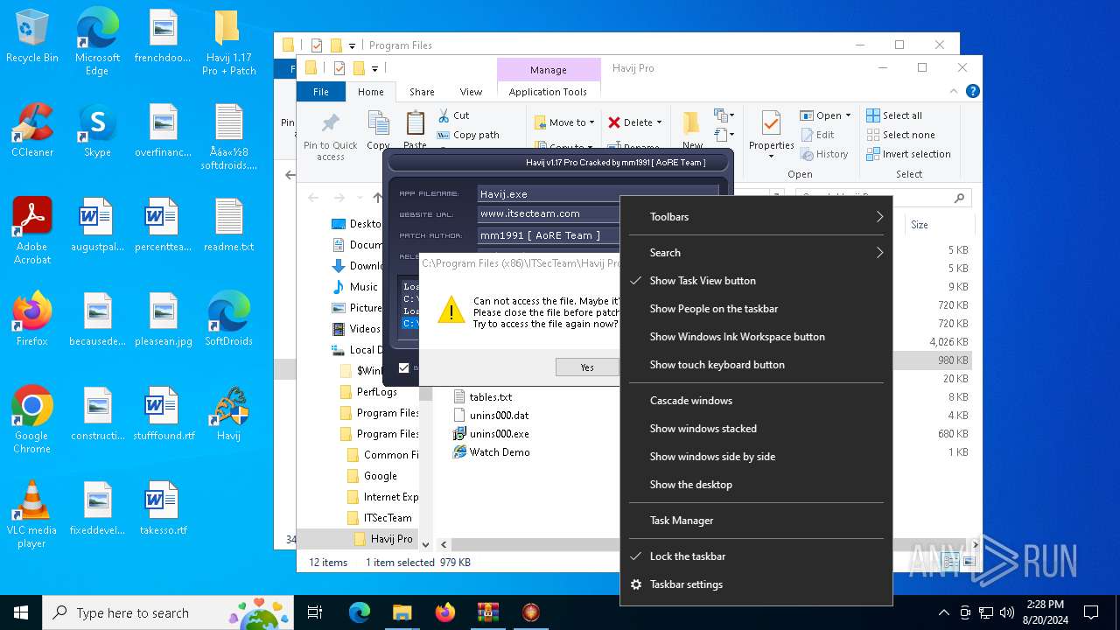Select Show windows stacked
Screen dimensions: 1120x630
pyautogui.click(x=756, y=429)
